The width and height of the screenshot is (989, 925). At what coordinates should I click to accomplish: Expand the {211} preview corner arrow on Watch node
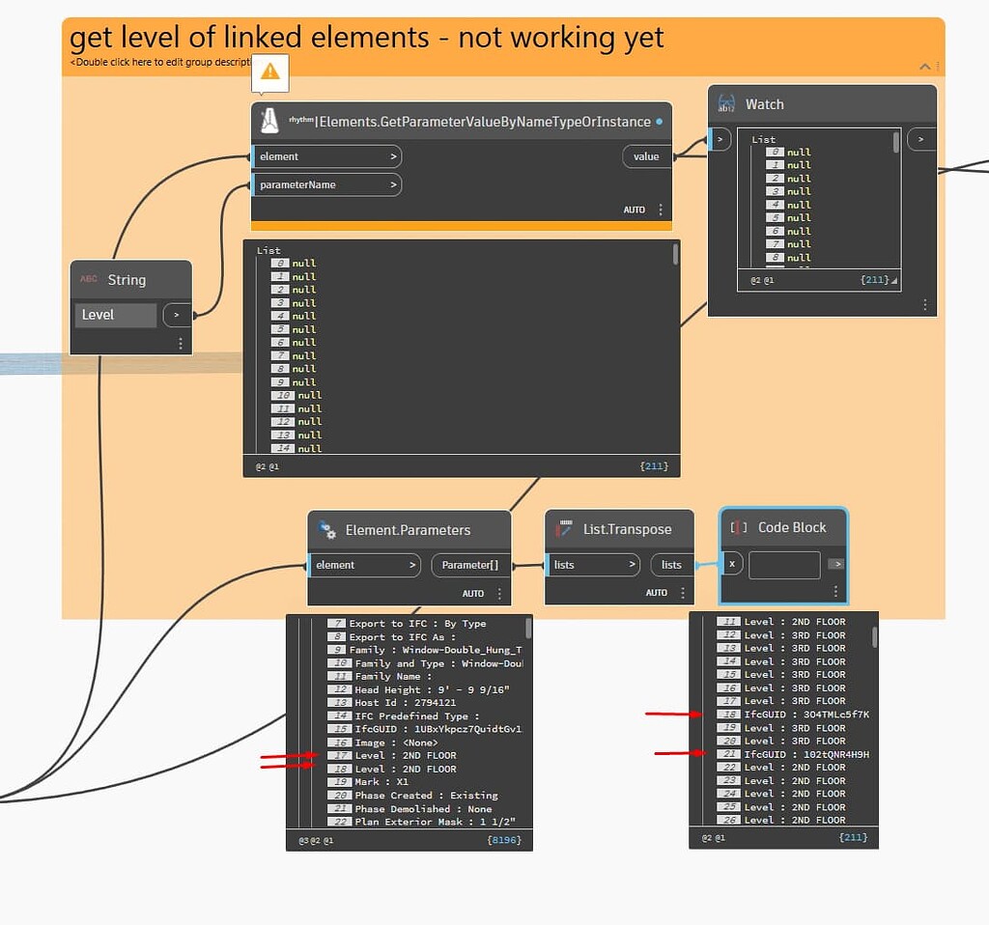click(x=892, y=281)
